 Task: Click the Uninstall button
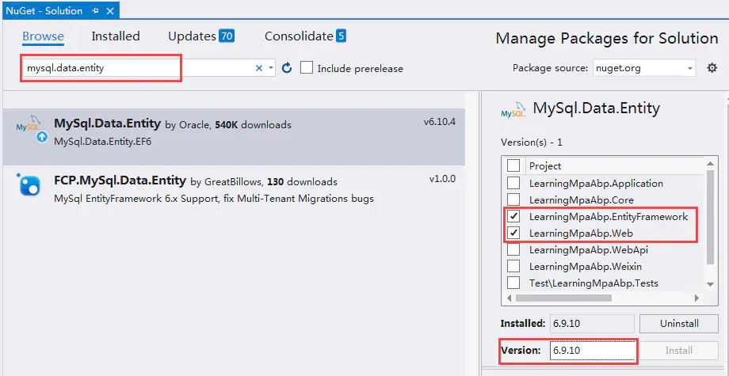(679, 324)
